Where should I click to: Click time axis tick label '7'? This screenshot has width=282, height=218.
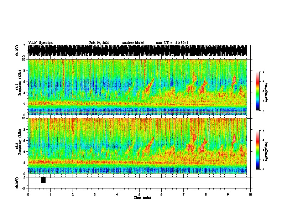(184, 194)
